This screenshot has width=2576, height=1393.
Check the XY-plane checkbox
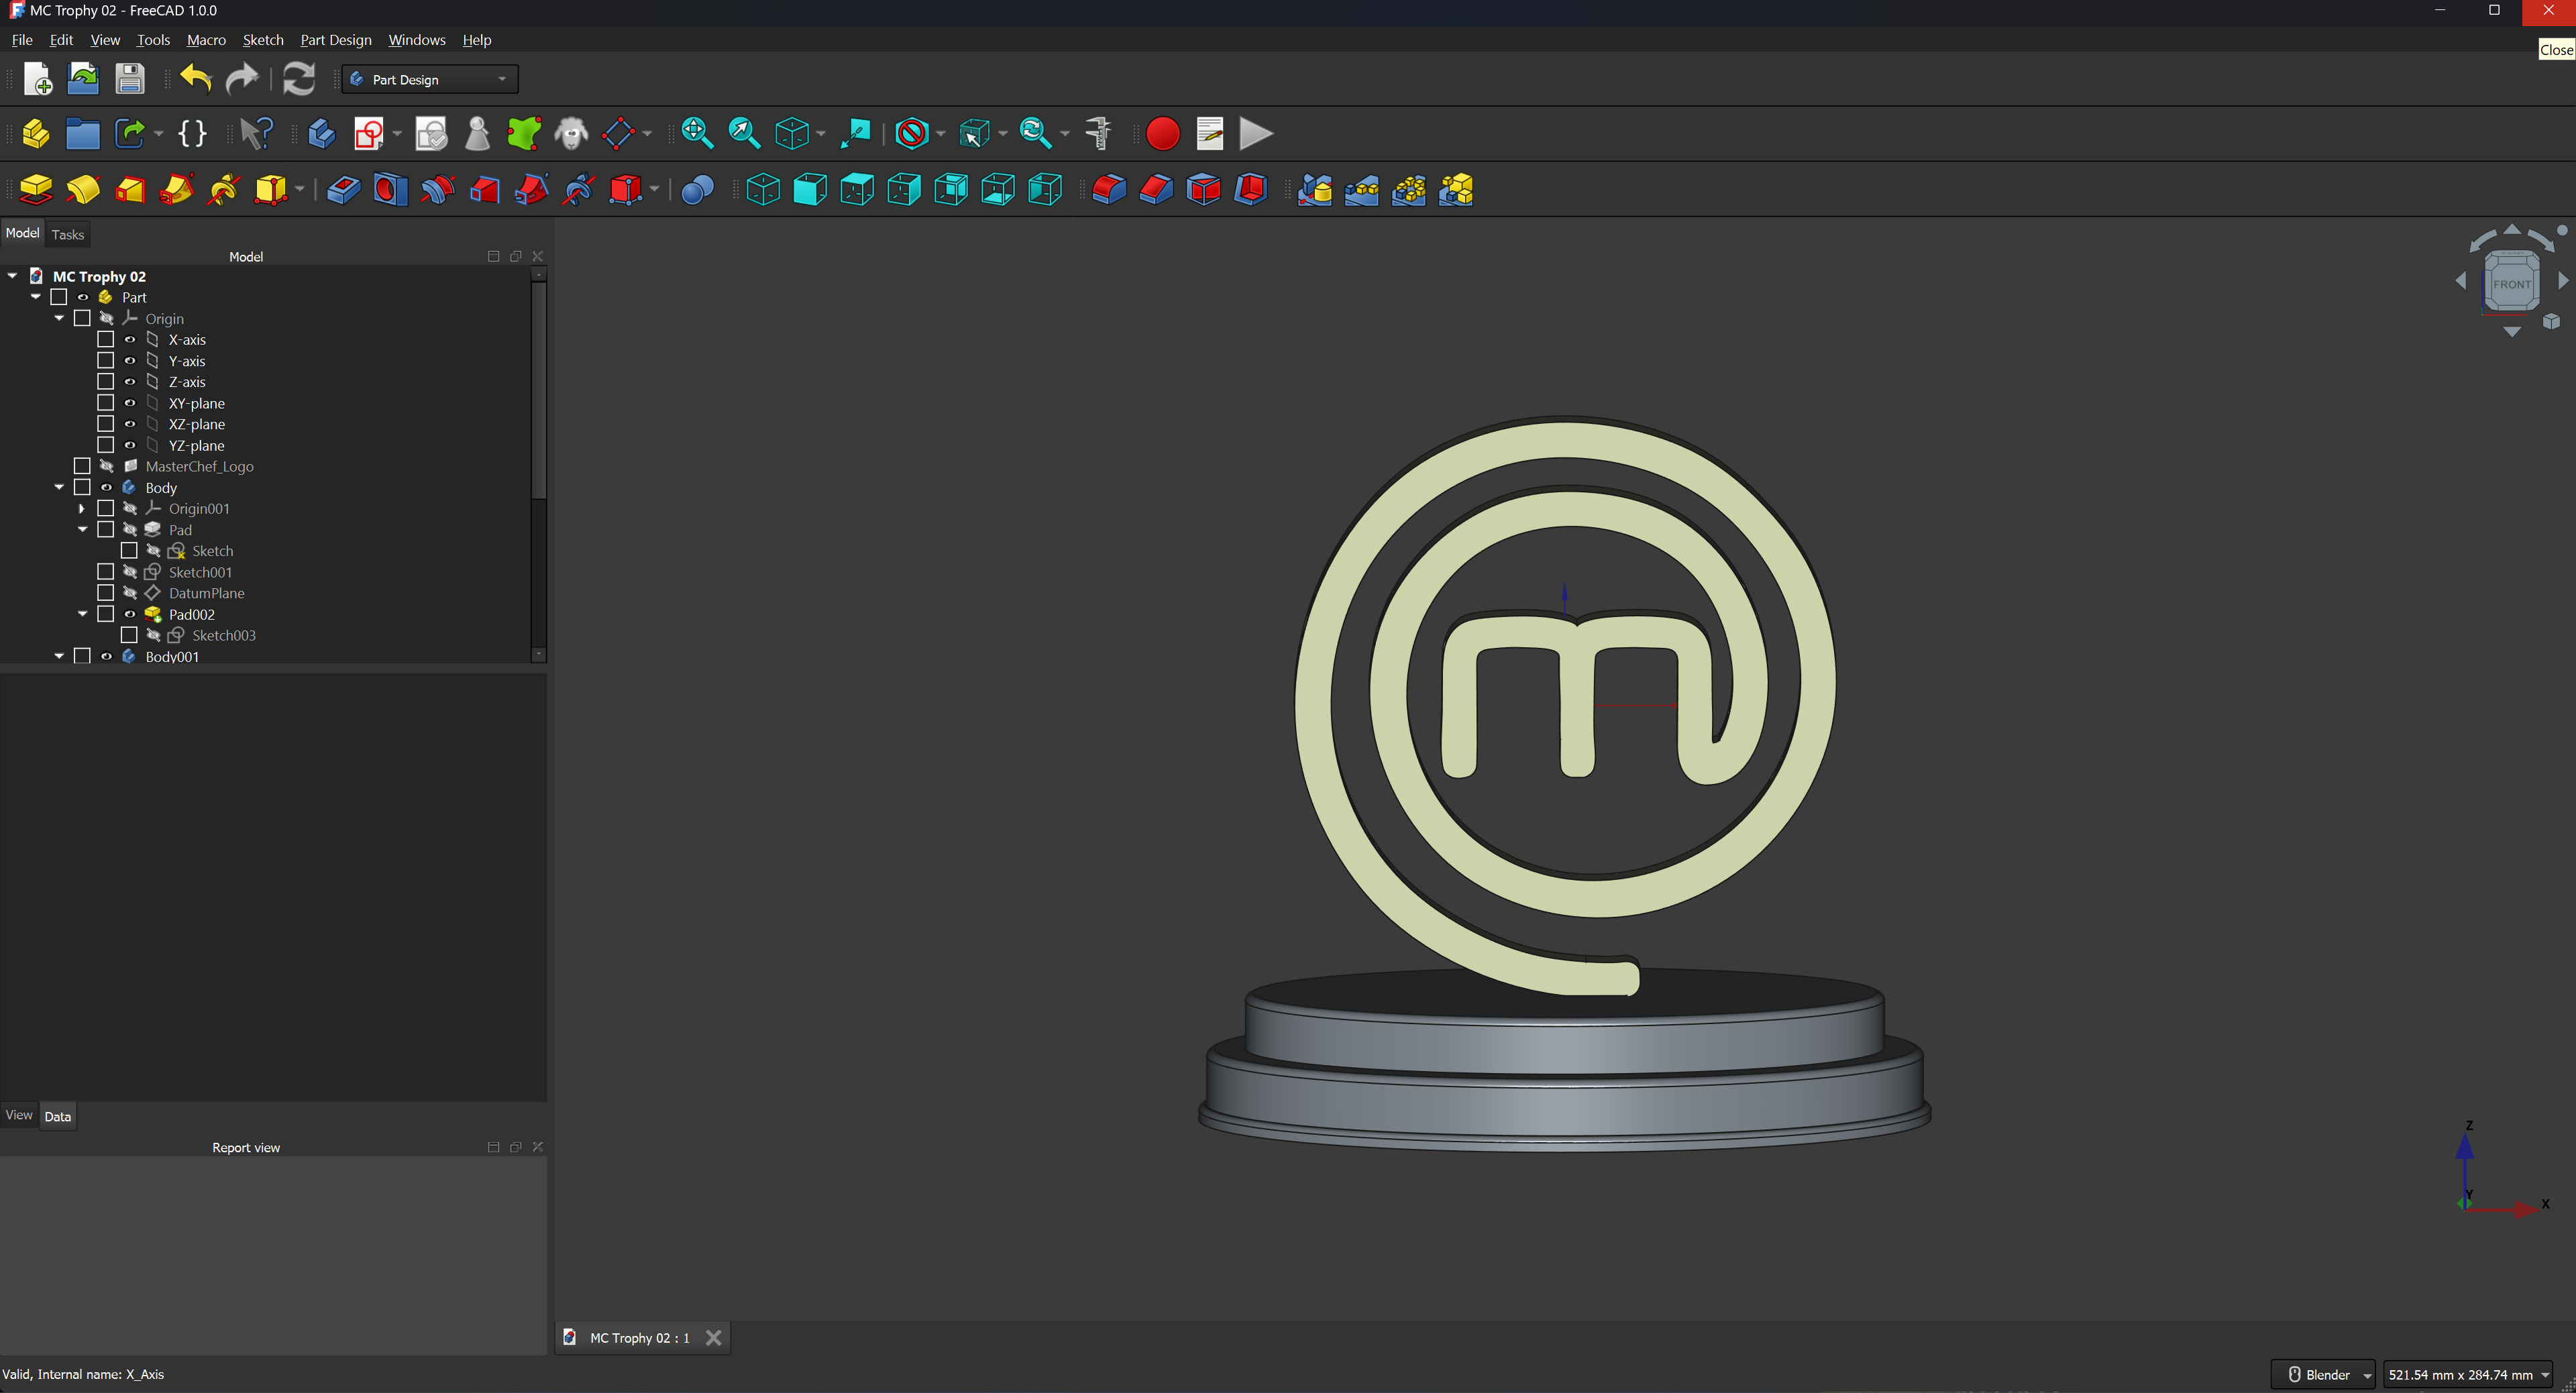(x=105, y=403)
